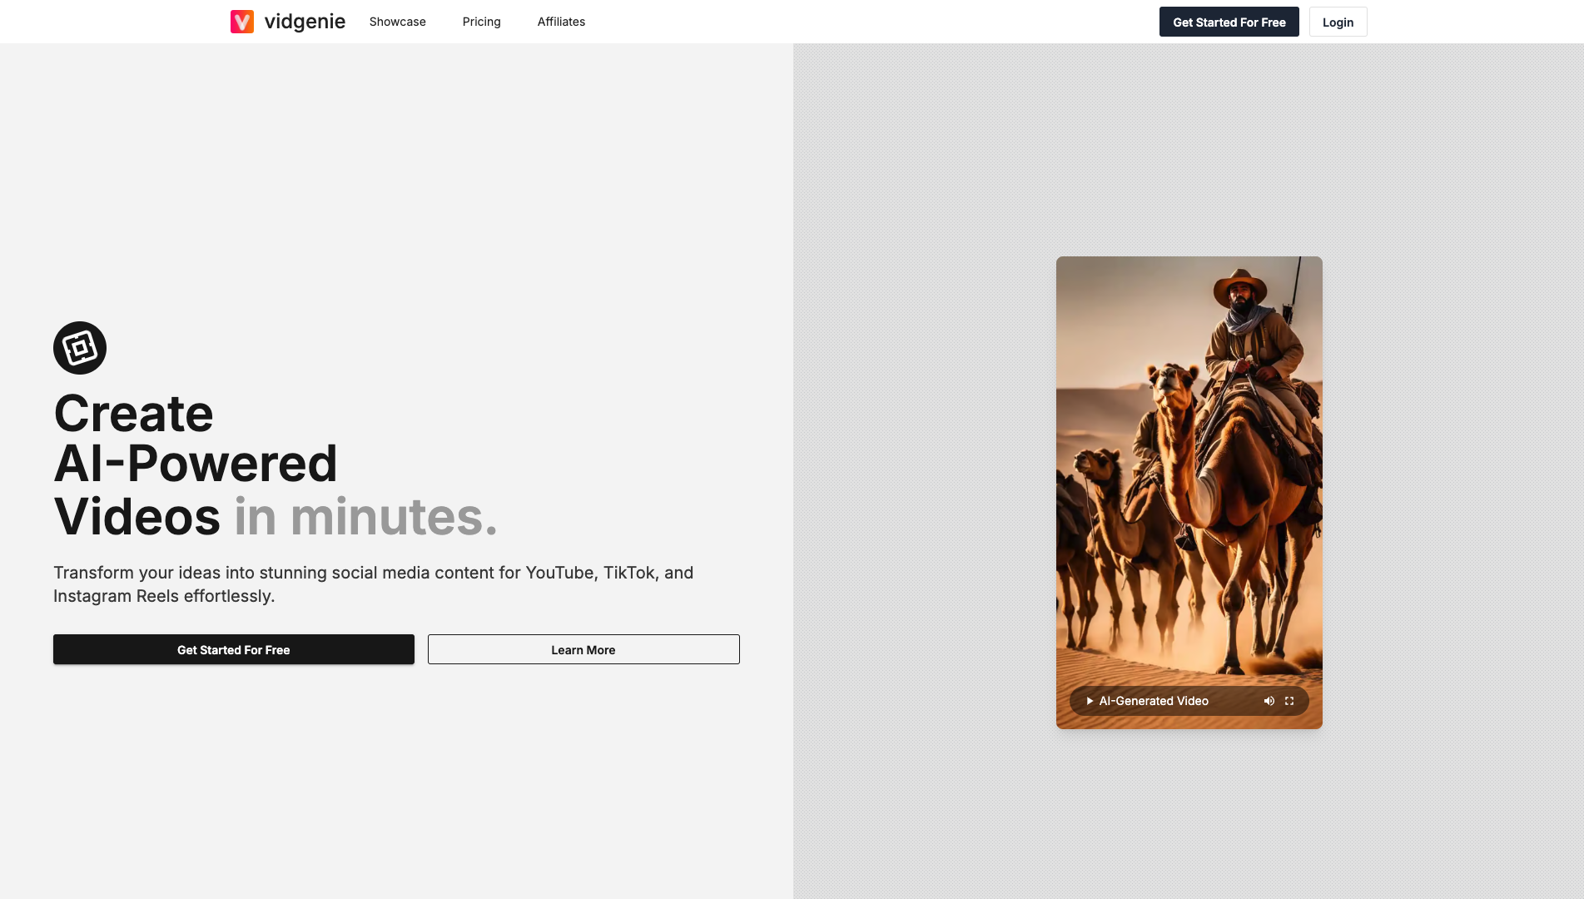The width and height of the screenshot is (1584, 899).
Task: Go to the Pricing page
Action: coord(481,22)
